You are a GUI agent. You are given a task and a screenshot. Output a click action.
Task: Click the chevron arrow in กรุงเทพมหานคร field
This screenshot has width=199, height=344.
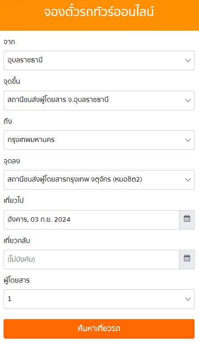(188, 140)
